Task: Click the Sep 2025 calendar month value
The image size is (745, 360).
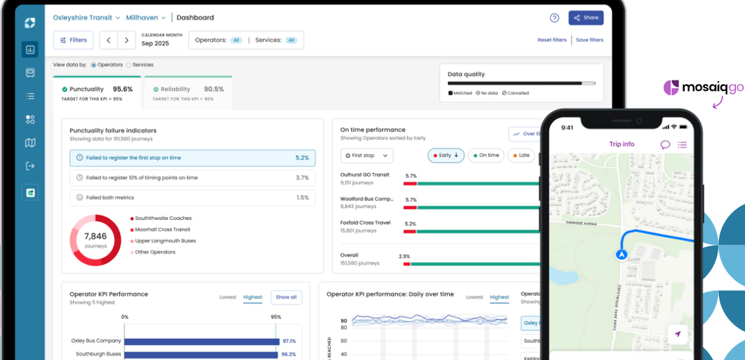Action: tap(155, 44)
